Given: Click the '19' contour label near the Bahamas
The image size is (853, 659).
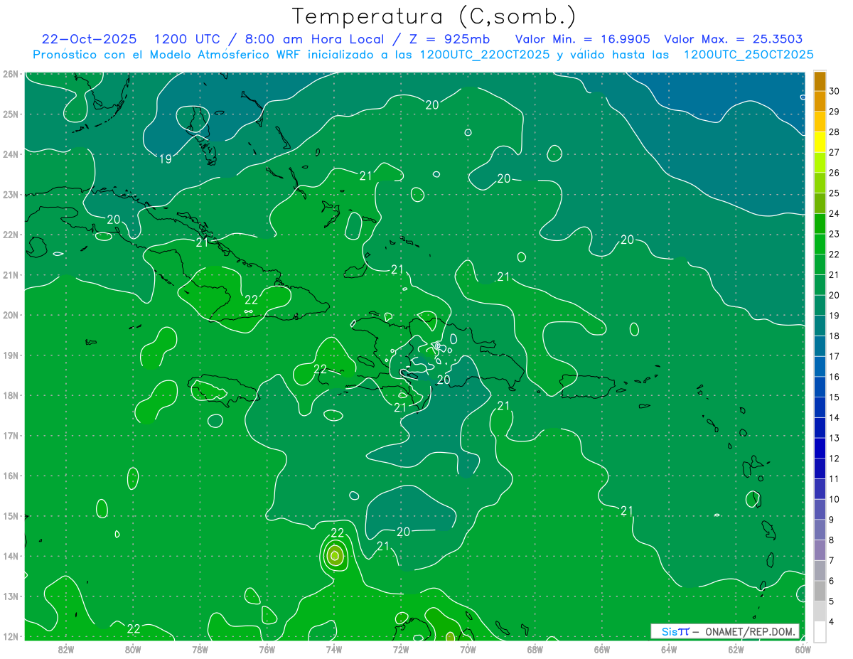Looking at the screenshot, I should tap(165, 159).
